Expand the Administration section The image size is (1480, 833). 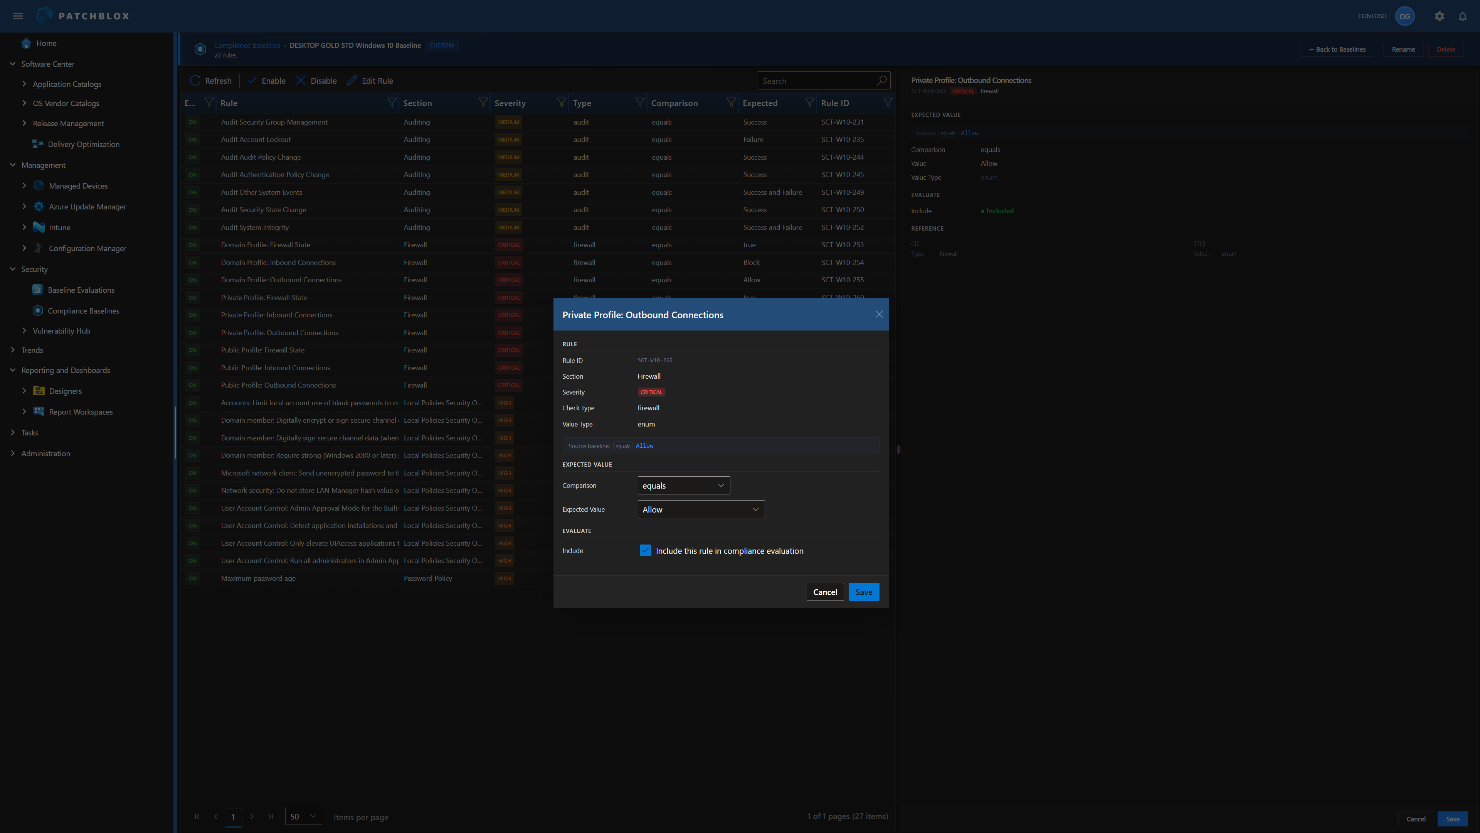(13, 454)
